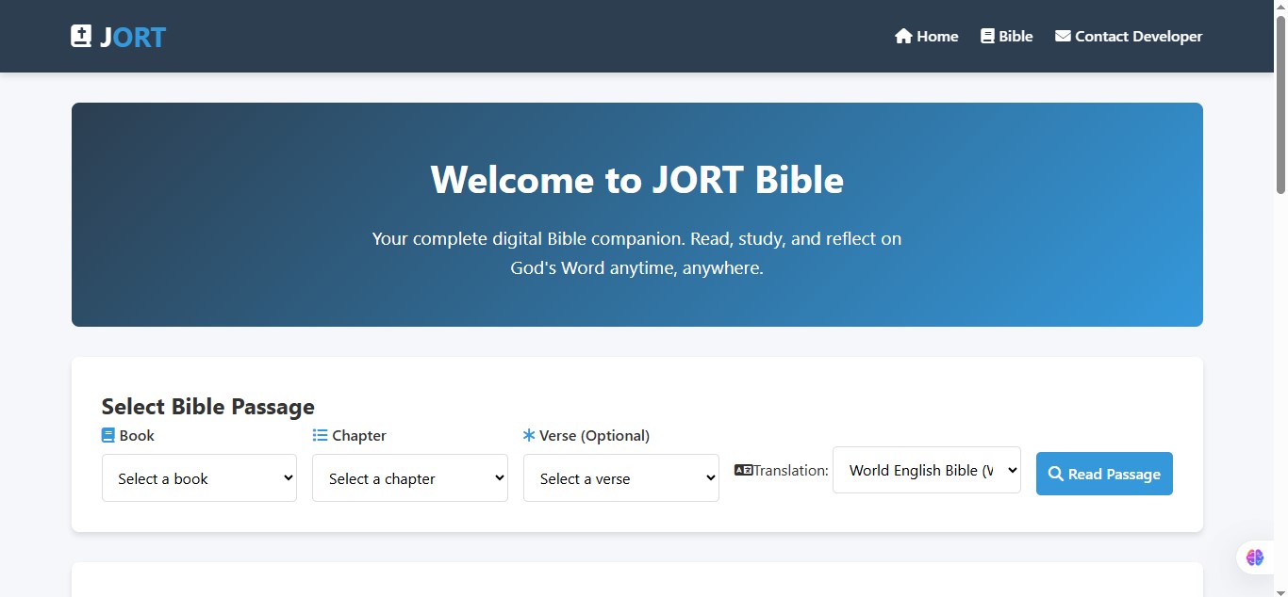
Task: Expand the Select a chapter dropdown
Action: click(409, 477)
